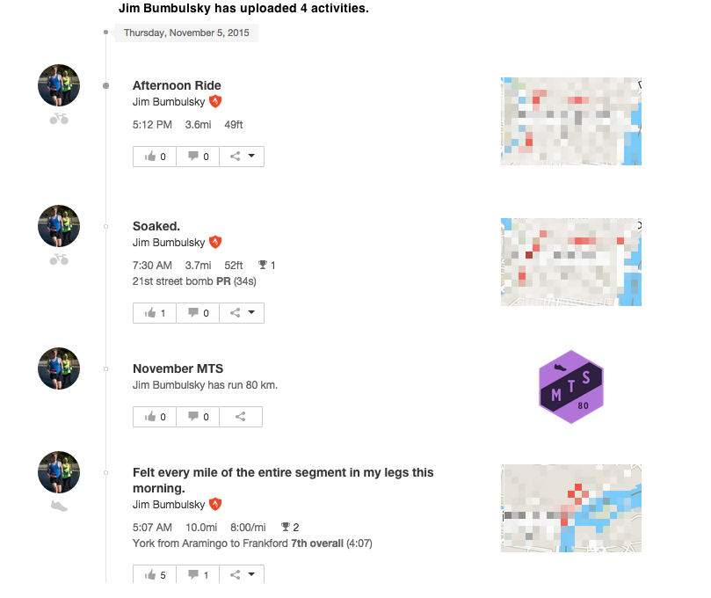
Task: Open comment bubble on Soaked. activity
Action: point(198,313)
